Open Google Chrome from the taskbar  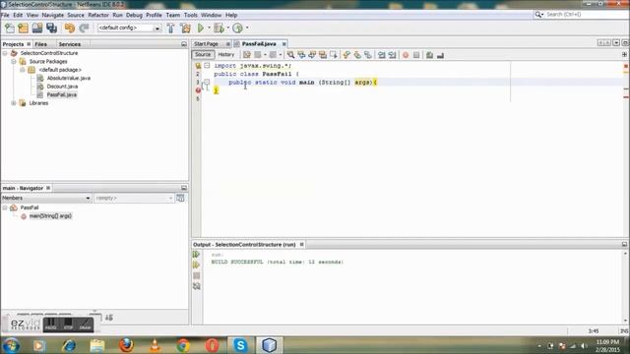pos(183,345)
